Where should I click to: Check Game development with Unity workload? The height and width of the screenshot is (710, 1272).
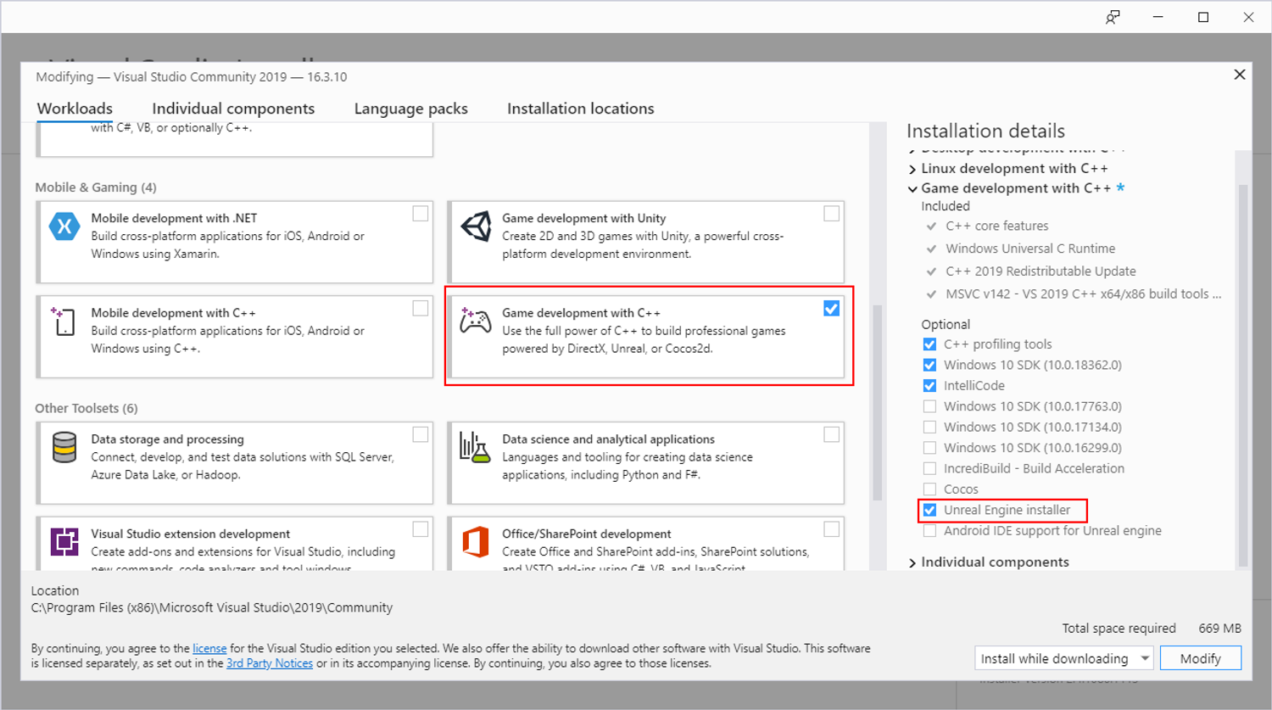point(832,214)
